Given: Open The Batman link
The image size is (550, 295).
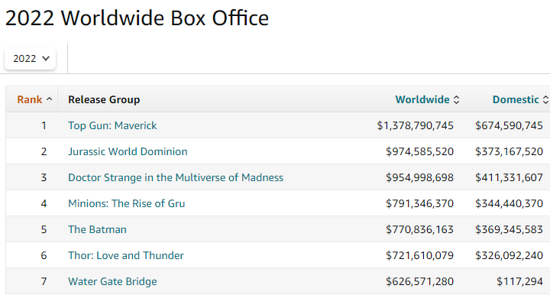Looking at the screenshot, I should tap(97, 229).
